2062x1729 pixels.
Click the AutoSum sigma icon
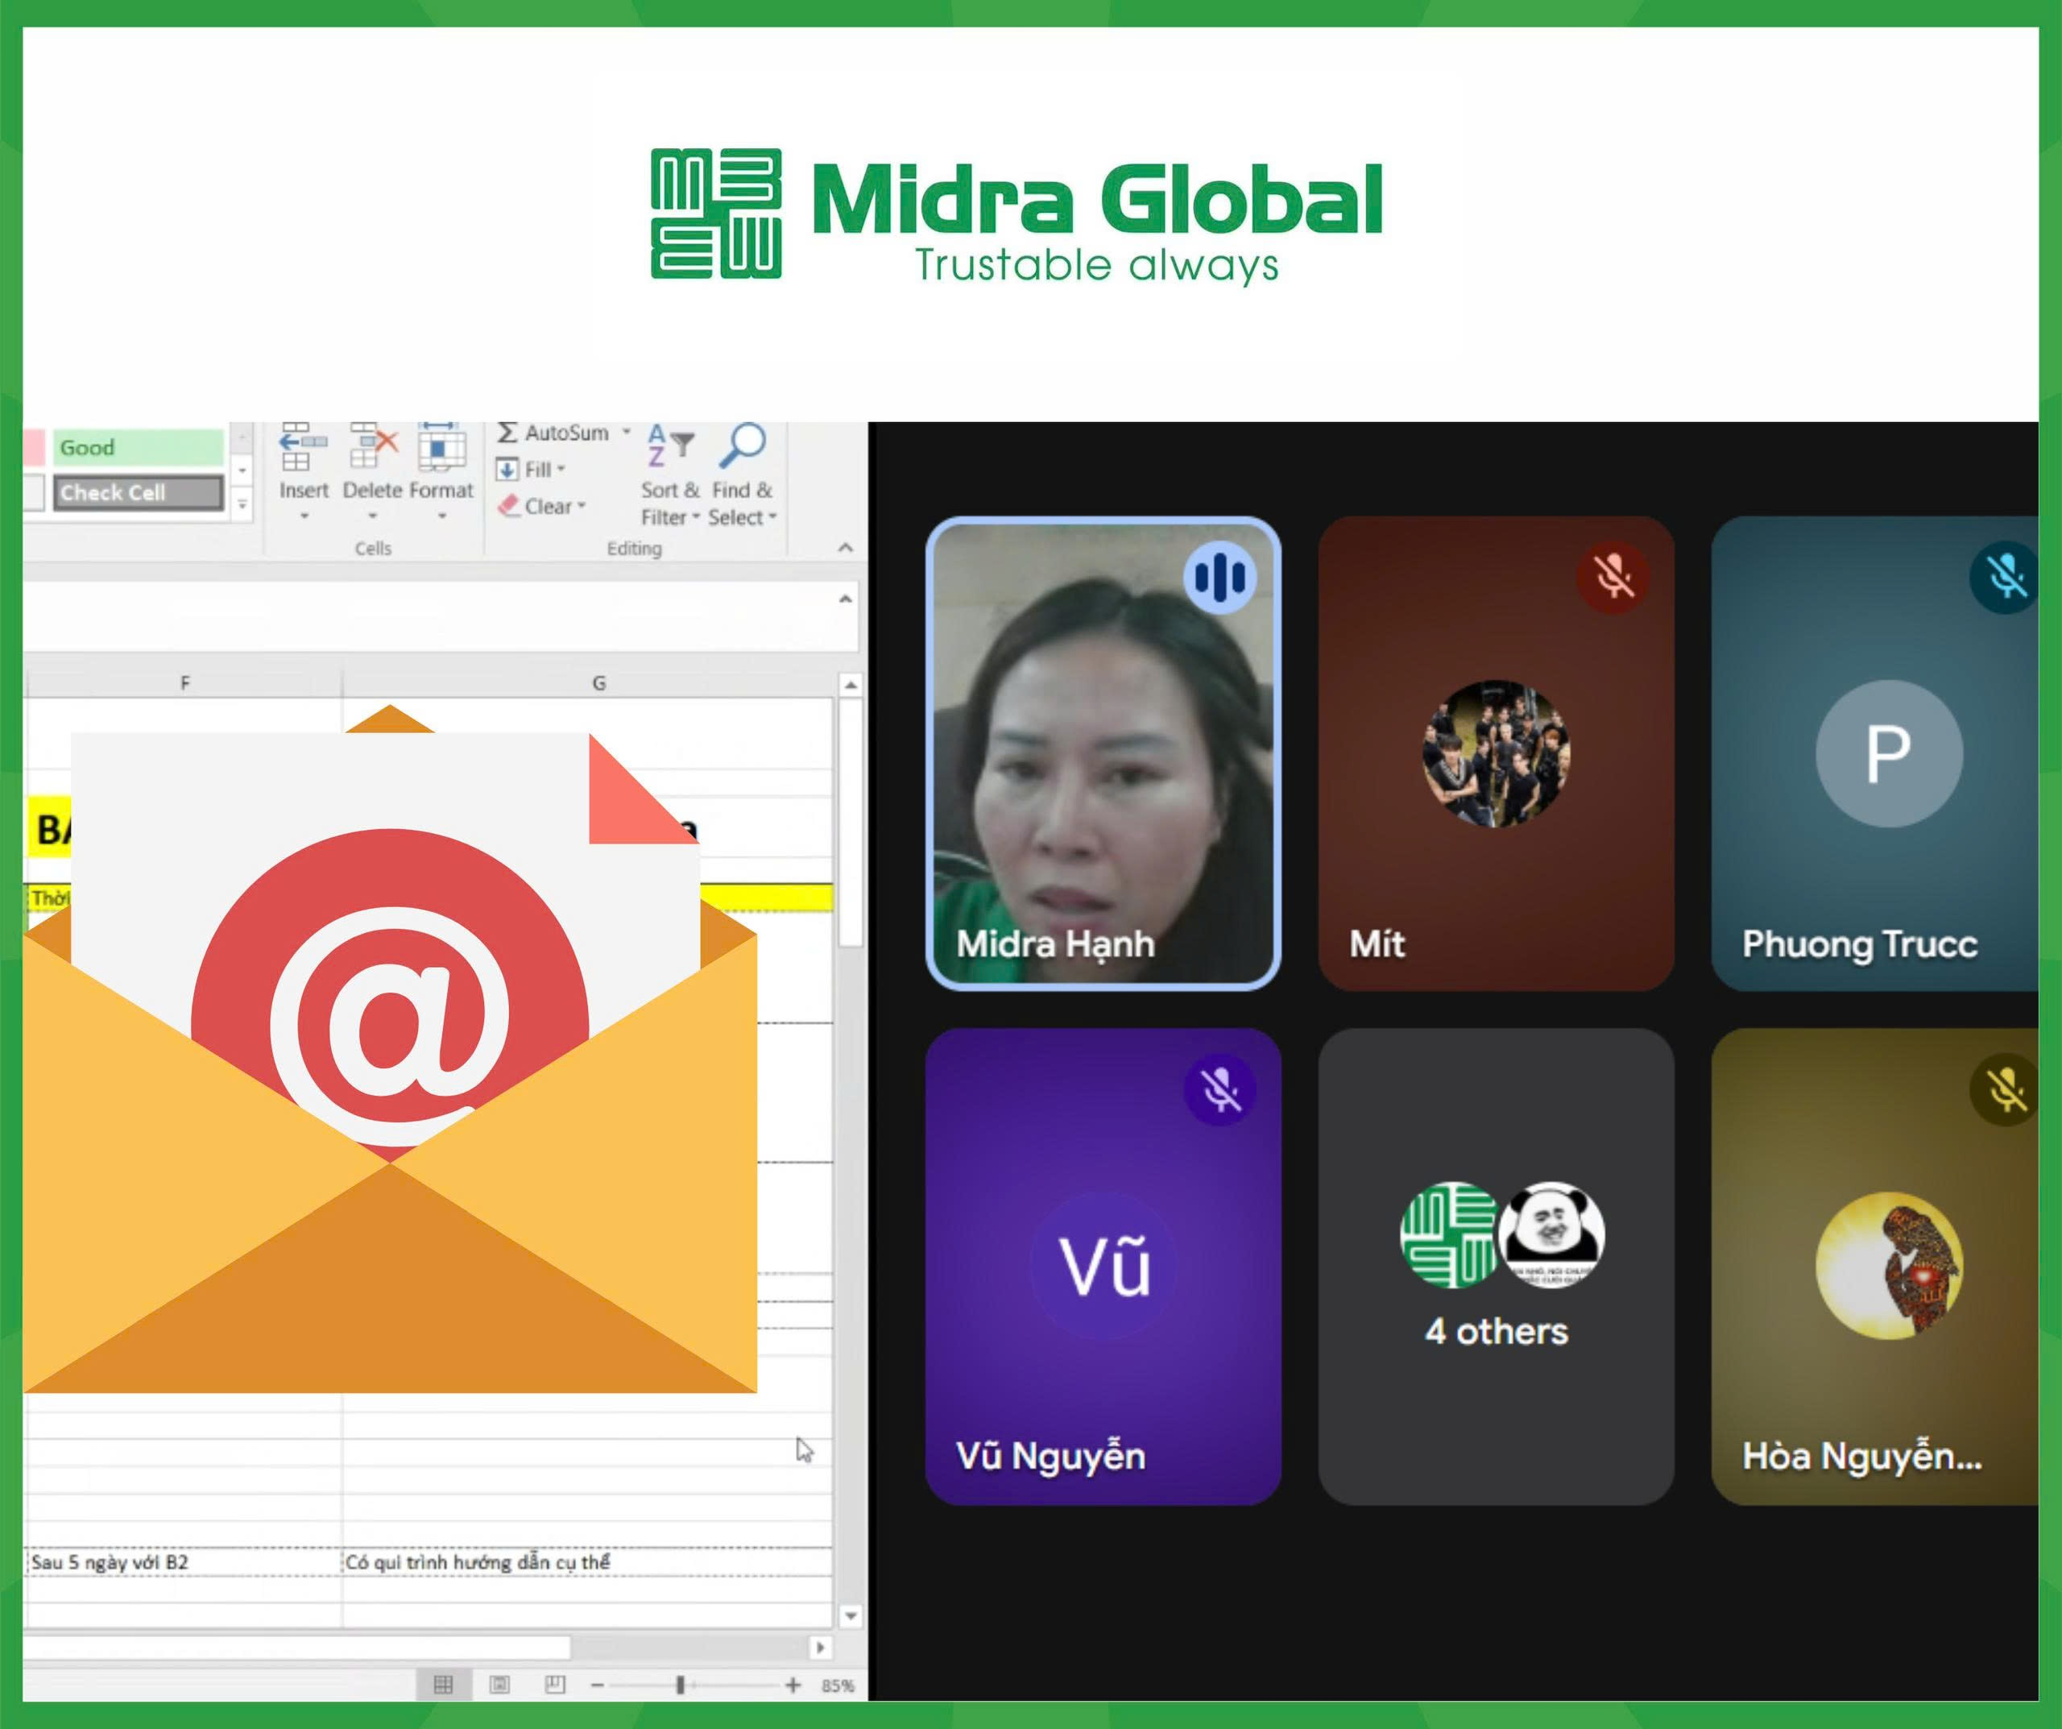pos(507,432)
